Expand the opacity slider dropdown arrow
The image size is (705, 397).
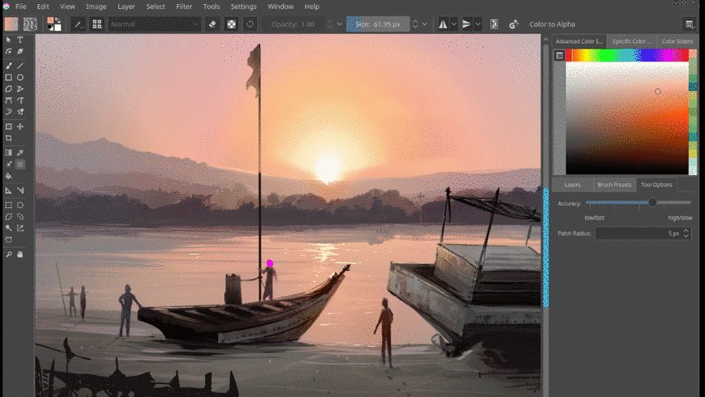click(340, 24)
